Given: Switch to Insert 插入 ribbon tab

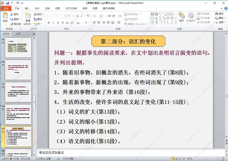Looking at the screenshot, I should pos(27,8).
